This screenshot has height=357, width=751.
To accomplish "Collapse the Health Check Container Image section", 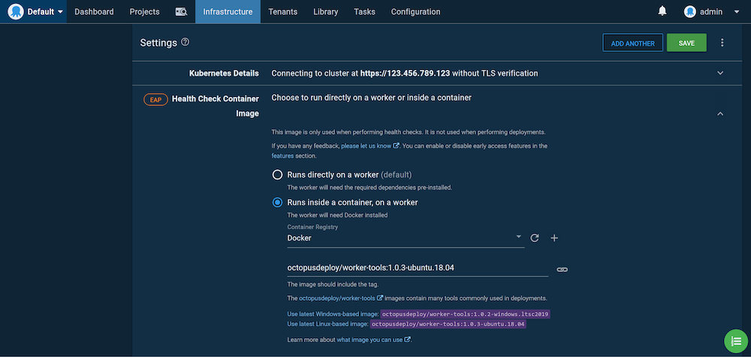I will [720, 113].
